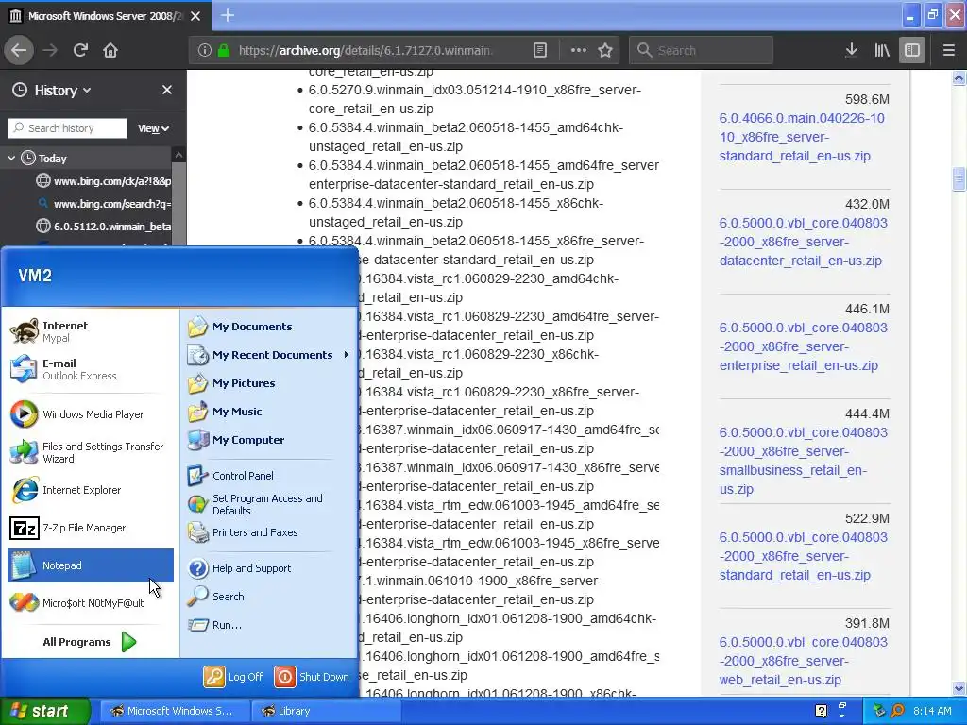Open the History sidebar switcher dropdown

53,91
